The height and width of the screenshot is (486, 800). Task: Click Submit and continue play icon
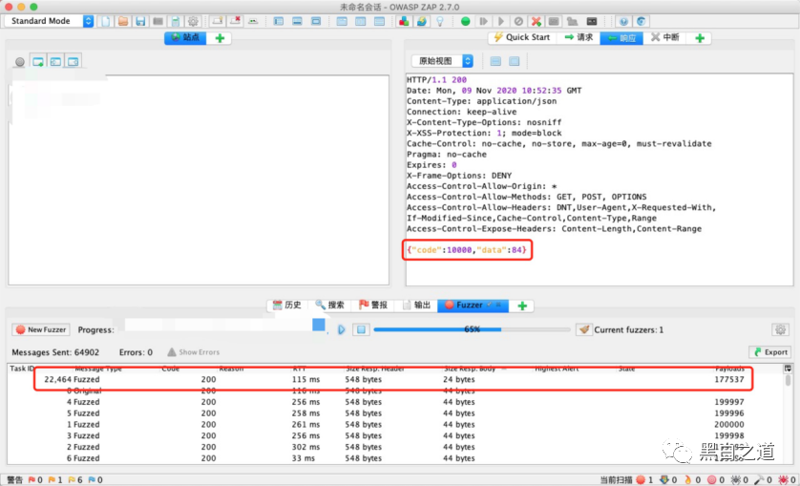click(x=501, y=21)
